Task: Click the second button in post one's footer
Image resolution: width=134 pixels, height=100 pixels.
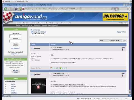Action: [x=63, y=68]
